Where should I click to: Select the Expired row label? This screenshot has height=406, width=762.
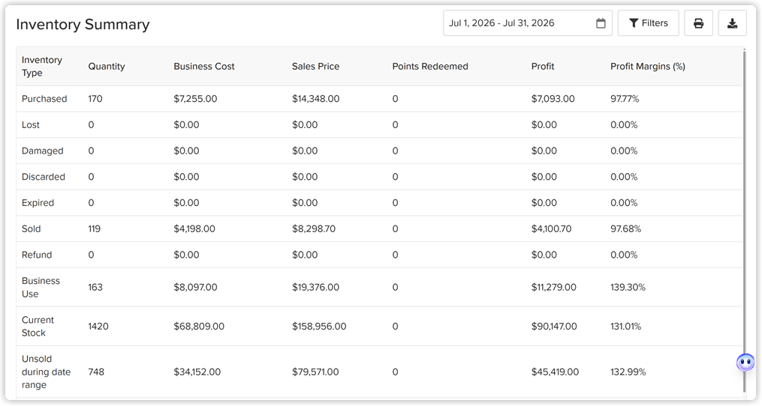38,203
